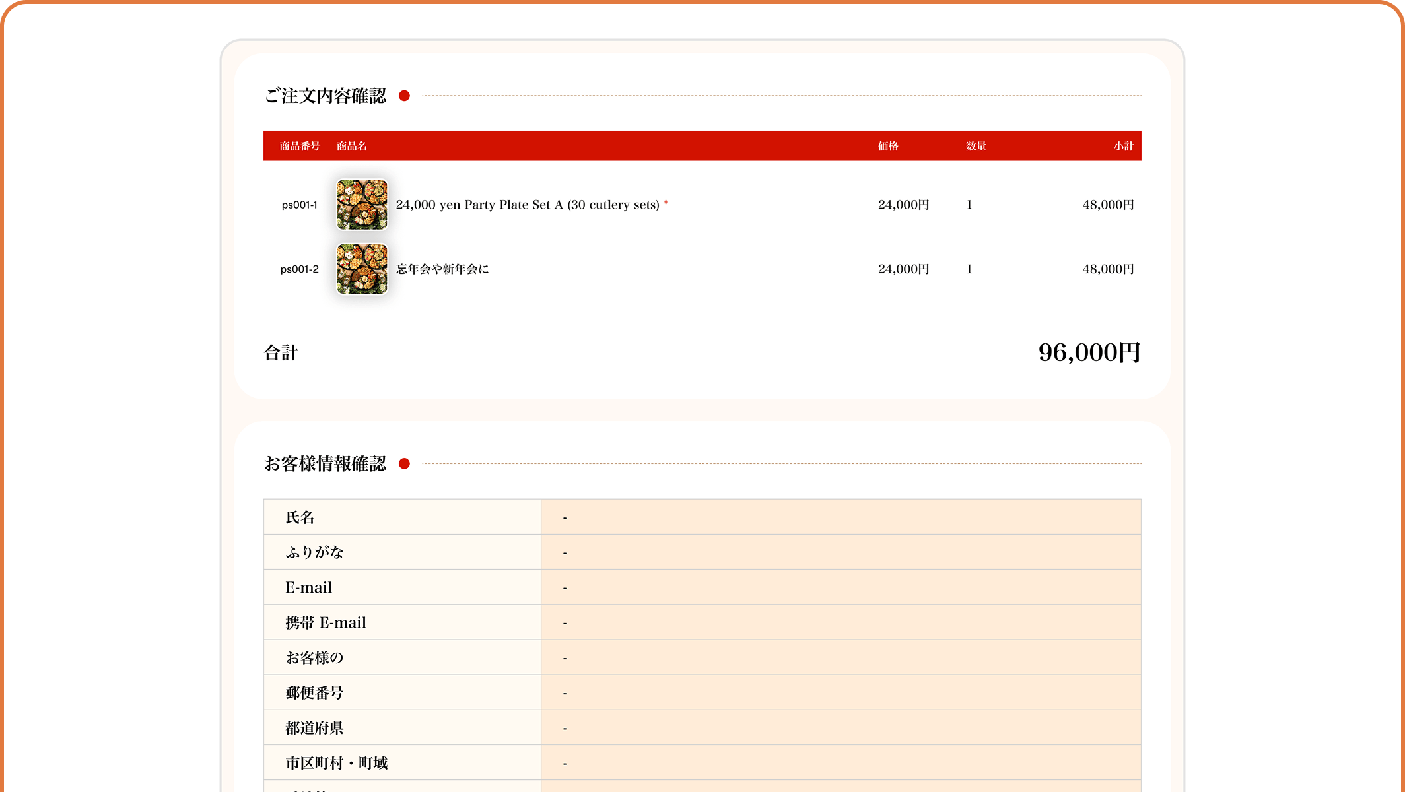Click the お客様の row label
The height and width of the screenshot is (792, 1405).
pos(314,657)
